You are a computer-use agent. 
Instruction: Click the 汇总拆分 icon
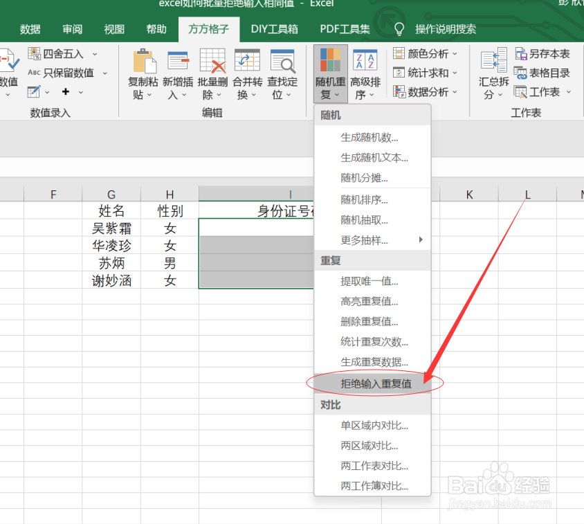pos(494,60)
